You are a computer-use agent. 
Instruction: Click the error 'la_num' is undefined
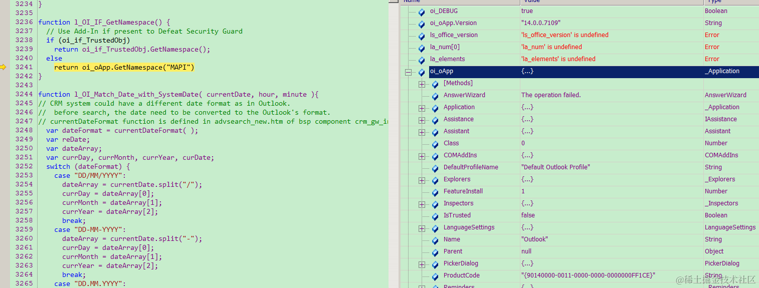click(551, 47)
